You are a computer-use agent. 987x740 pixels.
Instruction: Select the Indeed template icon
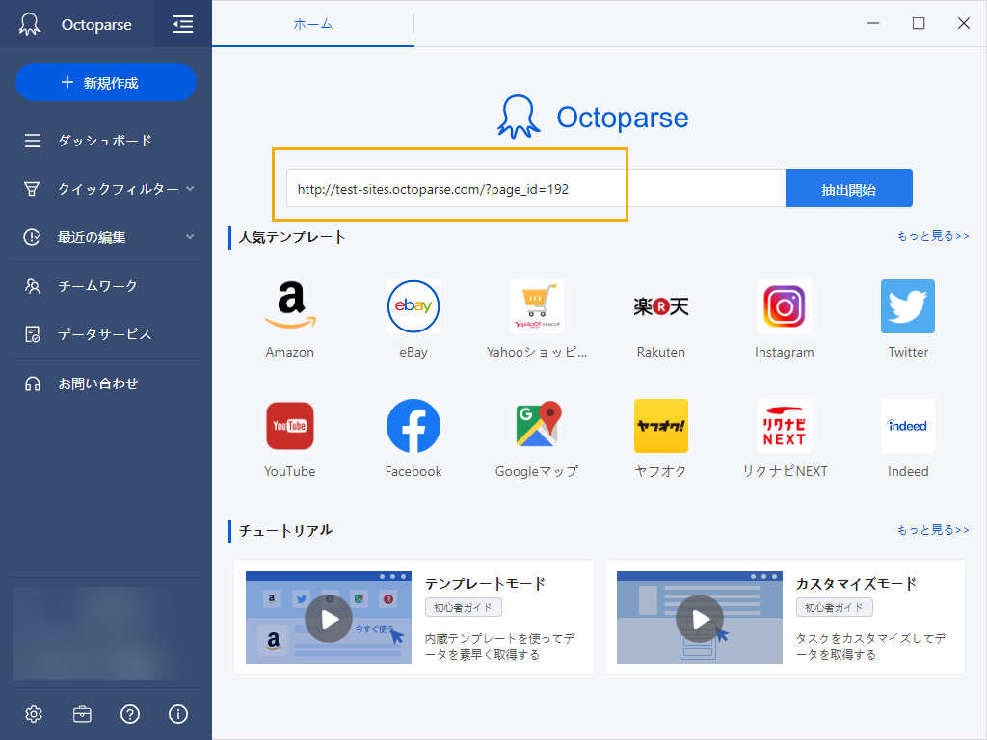tap(908, 426)
